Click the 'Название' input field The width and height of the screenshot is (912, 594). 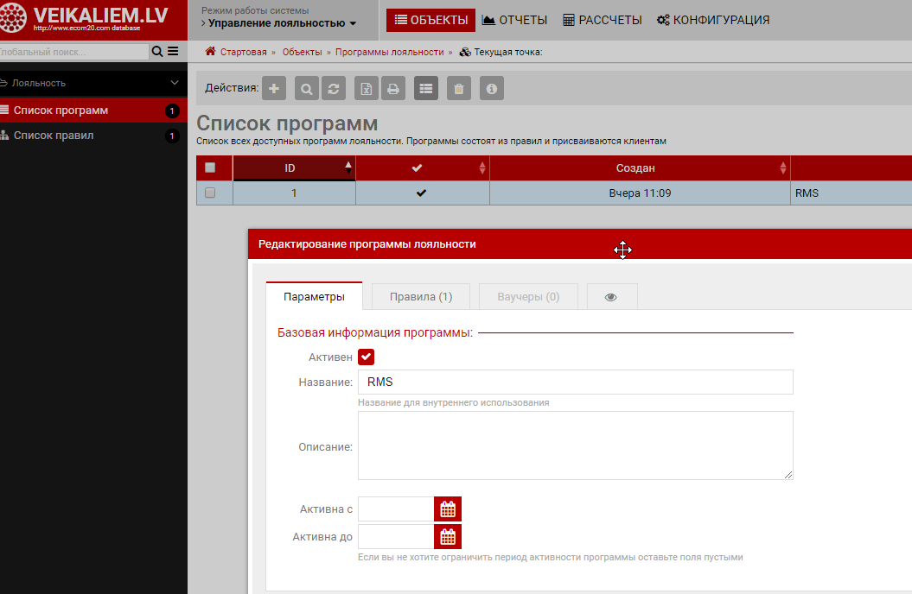575,382
